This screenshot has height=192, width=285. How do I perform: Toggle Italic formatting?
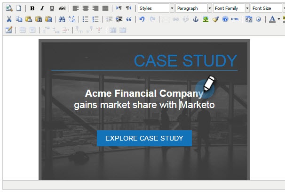42,8
